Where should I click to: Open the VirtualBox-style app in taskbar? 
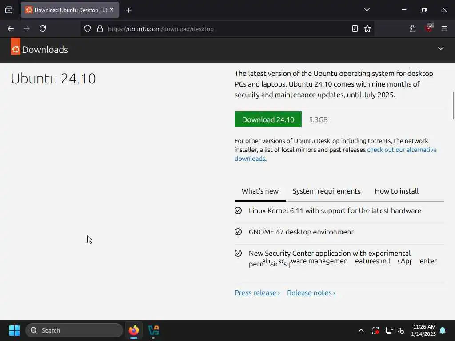tap(153, 330)
